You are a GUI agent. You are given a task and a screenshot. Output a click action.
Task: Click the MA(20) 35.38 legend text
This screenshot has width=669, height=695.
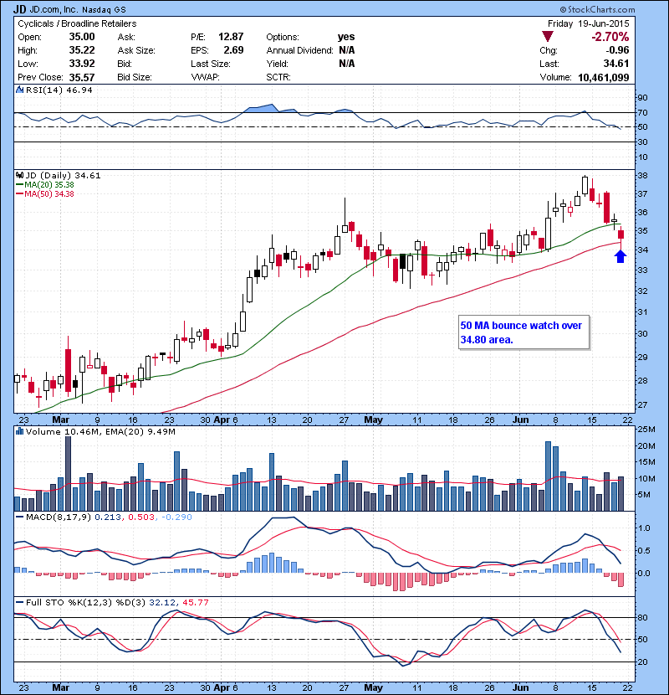pos(49,185)
